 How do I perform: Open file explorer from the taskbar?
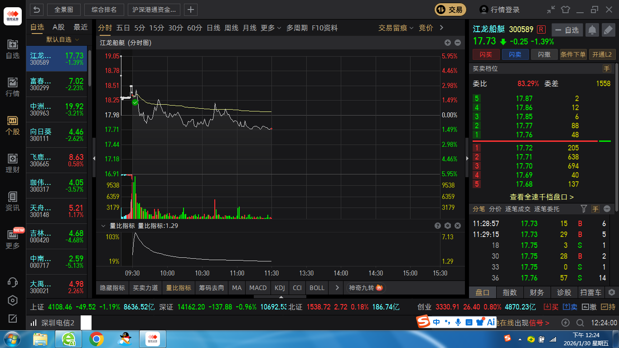(x=40, y=339)
